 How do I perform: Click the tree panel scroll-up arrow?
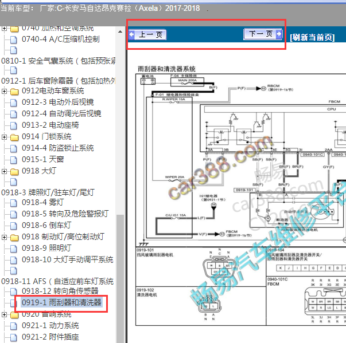(x=120, y=31)
